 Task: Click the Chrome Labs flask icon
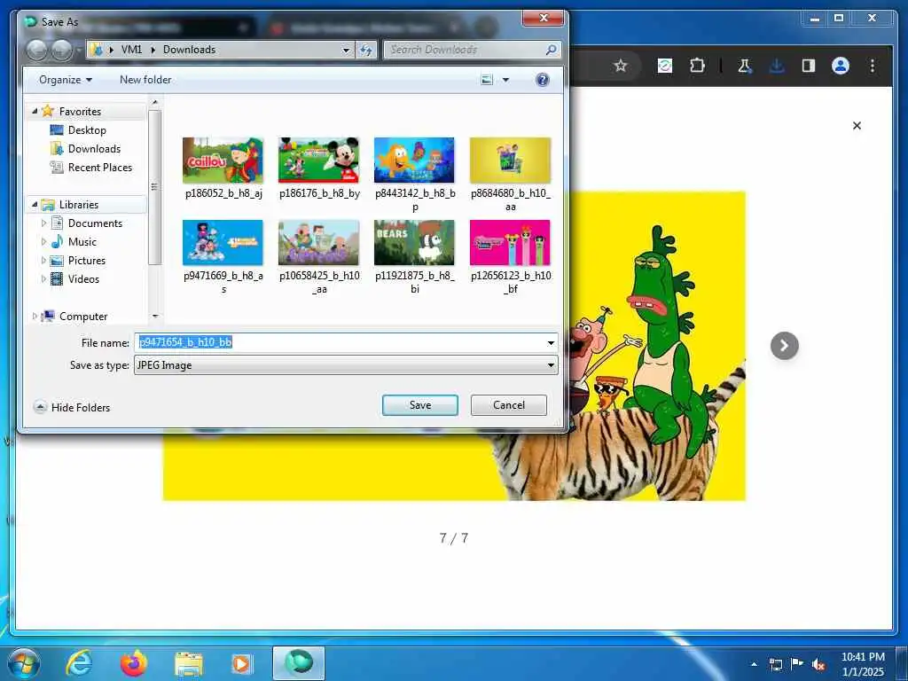pyautogui.click(x=745, y=66)
